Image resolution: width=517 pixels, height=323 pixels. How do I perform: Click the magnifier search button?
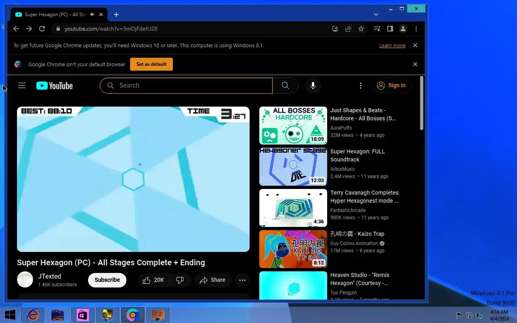(285, 86)
